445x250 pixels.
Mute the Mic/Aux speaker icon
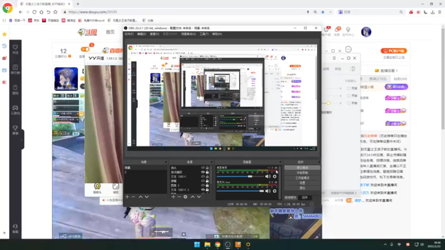(268, 191)
